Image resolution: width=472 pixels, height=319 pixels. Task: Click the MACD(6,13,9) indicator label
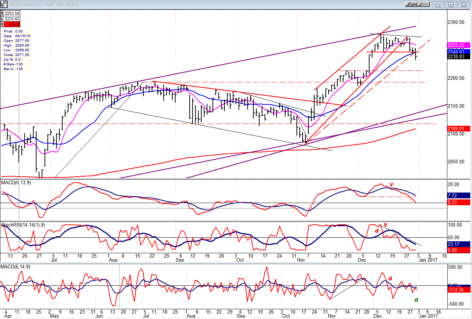click(16, 183)
